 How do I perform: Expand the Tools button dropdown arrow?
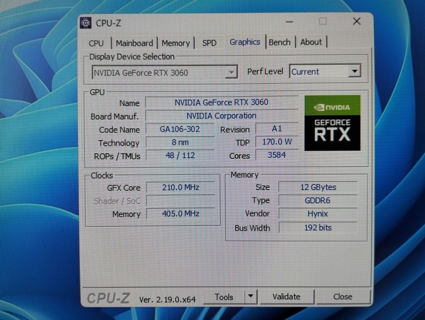pos(251,296)
